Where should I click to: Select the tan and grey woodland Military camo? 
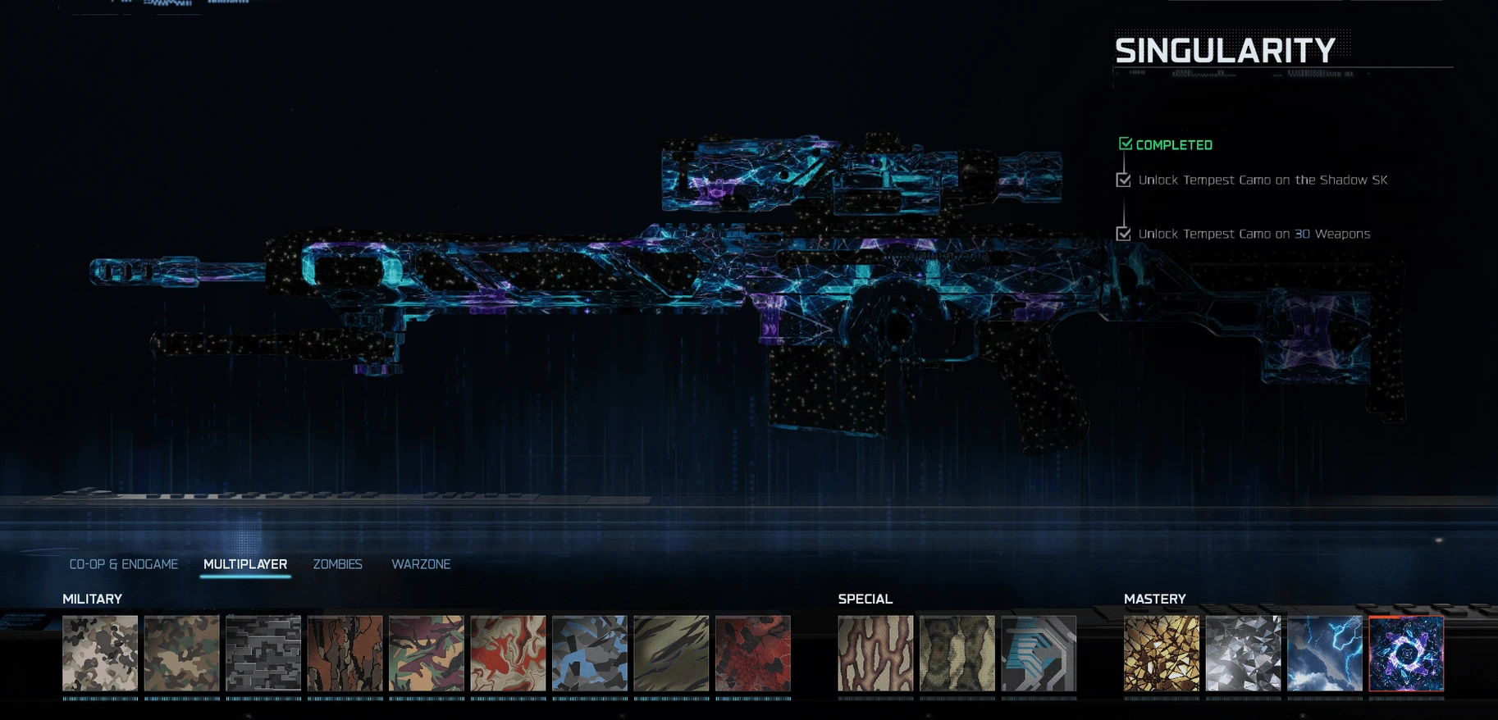pos(100,654)
